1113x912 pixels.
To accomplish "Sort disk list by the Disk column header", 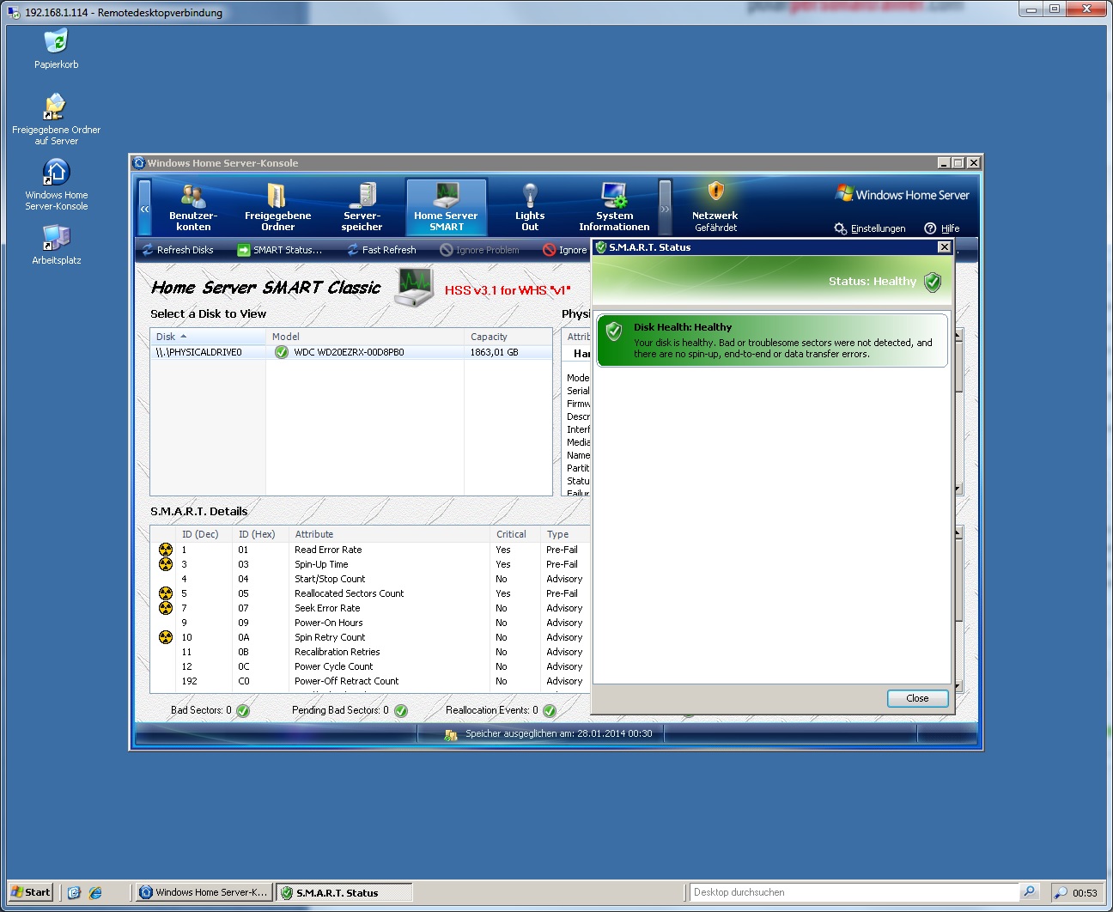I will [208, 337].
